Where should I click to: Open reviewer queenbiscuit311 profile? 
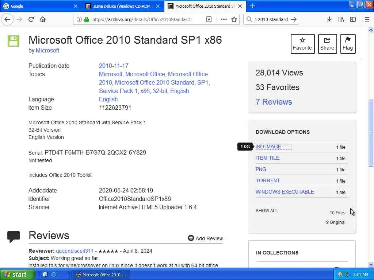click(x=75, y=251)
